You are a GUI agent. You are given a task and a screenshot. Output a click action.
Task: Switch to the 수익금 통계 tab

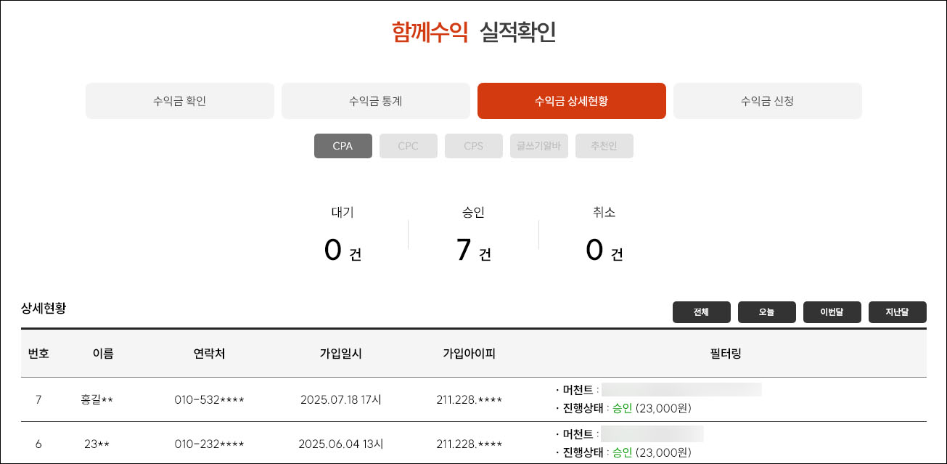point(375,101)
